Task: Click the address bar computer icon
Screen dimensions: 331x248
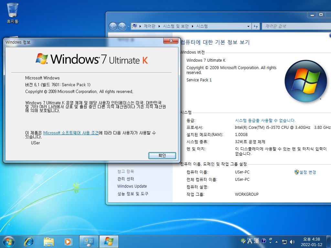Action: click(x=134, y=26)
